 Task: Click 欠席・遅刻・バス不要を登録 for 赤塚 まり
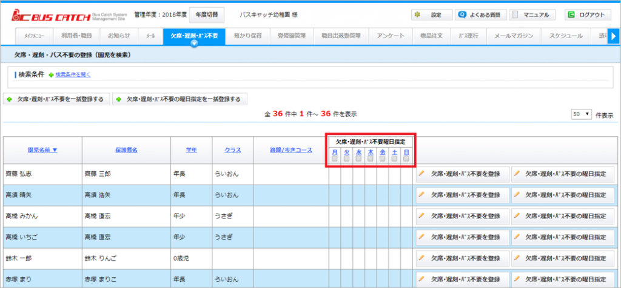pyautogui.click(x=463, y=280)
